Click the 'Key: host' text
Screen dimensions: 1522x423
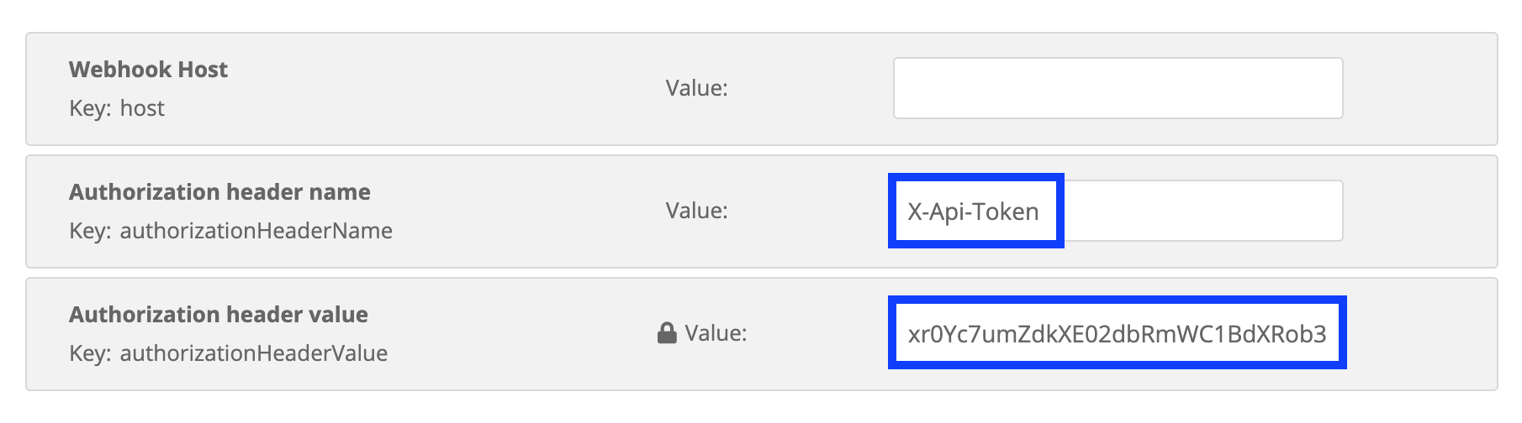117,108
